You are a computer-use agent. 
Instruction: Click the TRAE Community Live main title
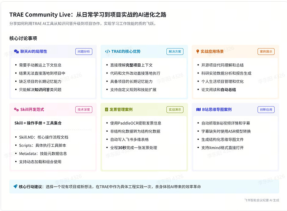pyautogui.click(x=88, y=15)
